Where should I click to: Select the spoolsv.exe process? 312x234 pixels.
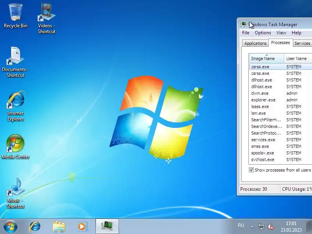click(280, 153)
